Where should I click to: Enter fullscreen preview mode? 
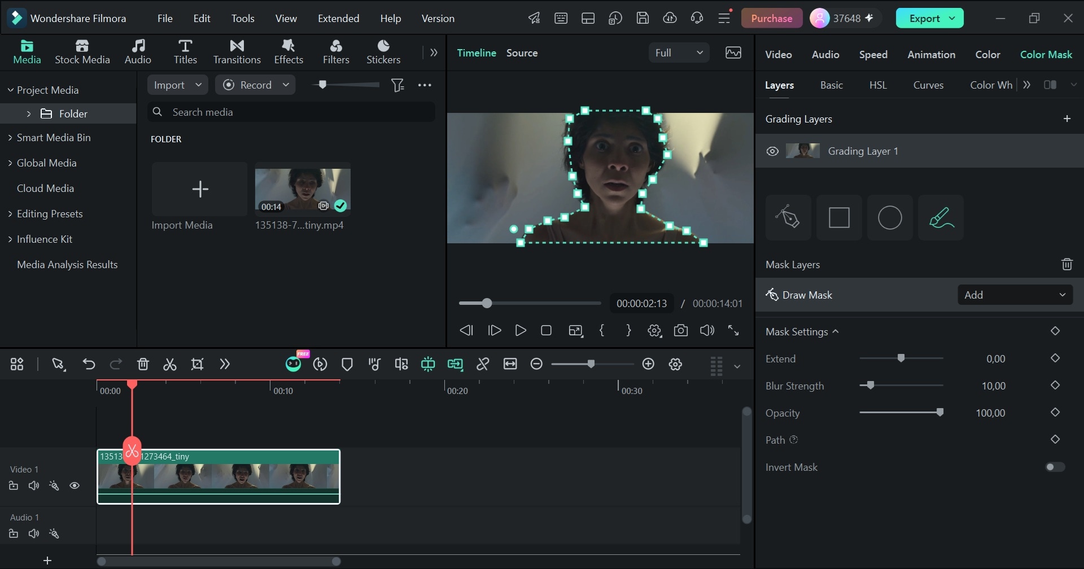[x=733, y=331]
